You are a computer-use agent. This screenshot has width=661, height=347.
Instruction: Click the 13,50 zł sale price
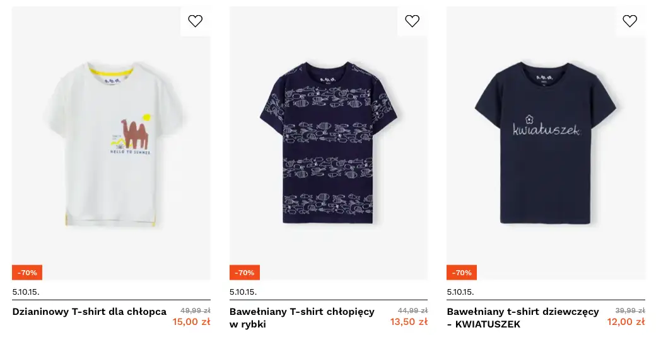pyautogui.click(x=409, y=322)
